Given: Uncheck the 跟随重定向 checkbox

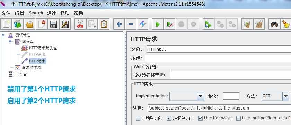Looking at the screenshot, I should (x=169, y=118).
